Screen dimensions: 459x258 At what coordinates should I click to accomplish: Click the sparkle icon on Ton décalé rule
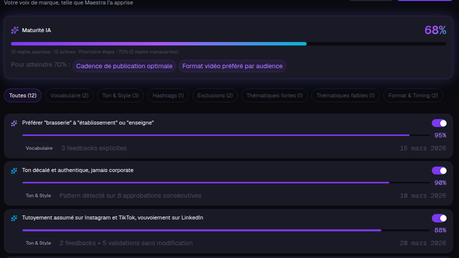click(x=14, y=171)
